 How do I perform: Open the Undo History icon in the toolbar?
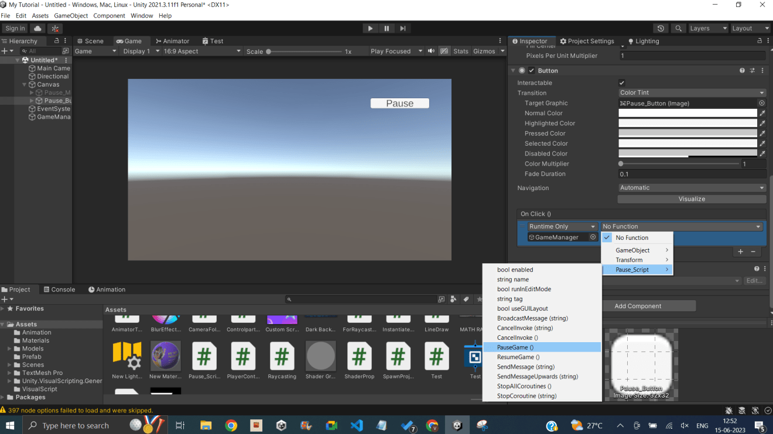pos(661,27)
